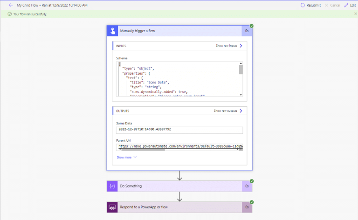Click the OUTPUTS section header

[179, 110]
